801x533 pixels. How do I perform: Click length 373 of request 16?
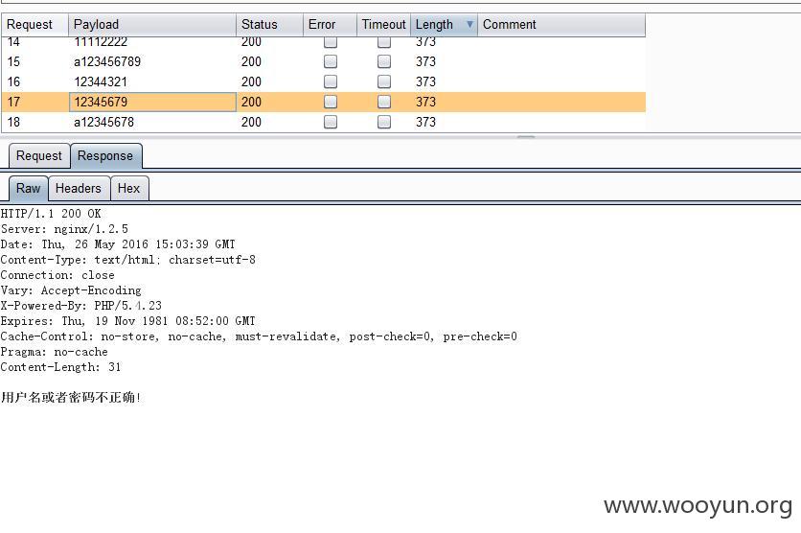(425, 81)
